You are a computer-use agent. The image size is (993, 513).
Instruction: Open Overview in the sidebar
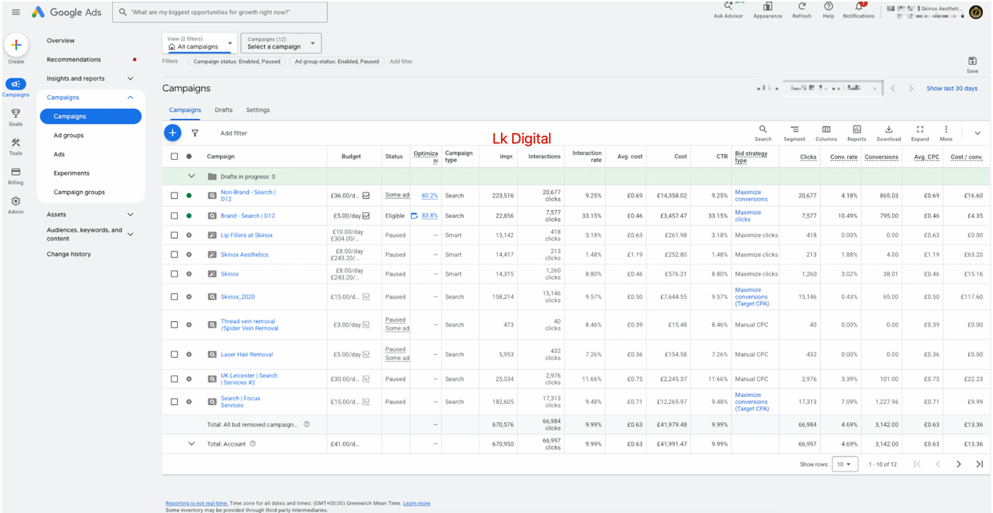coord(60,41)
